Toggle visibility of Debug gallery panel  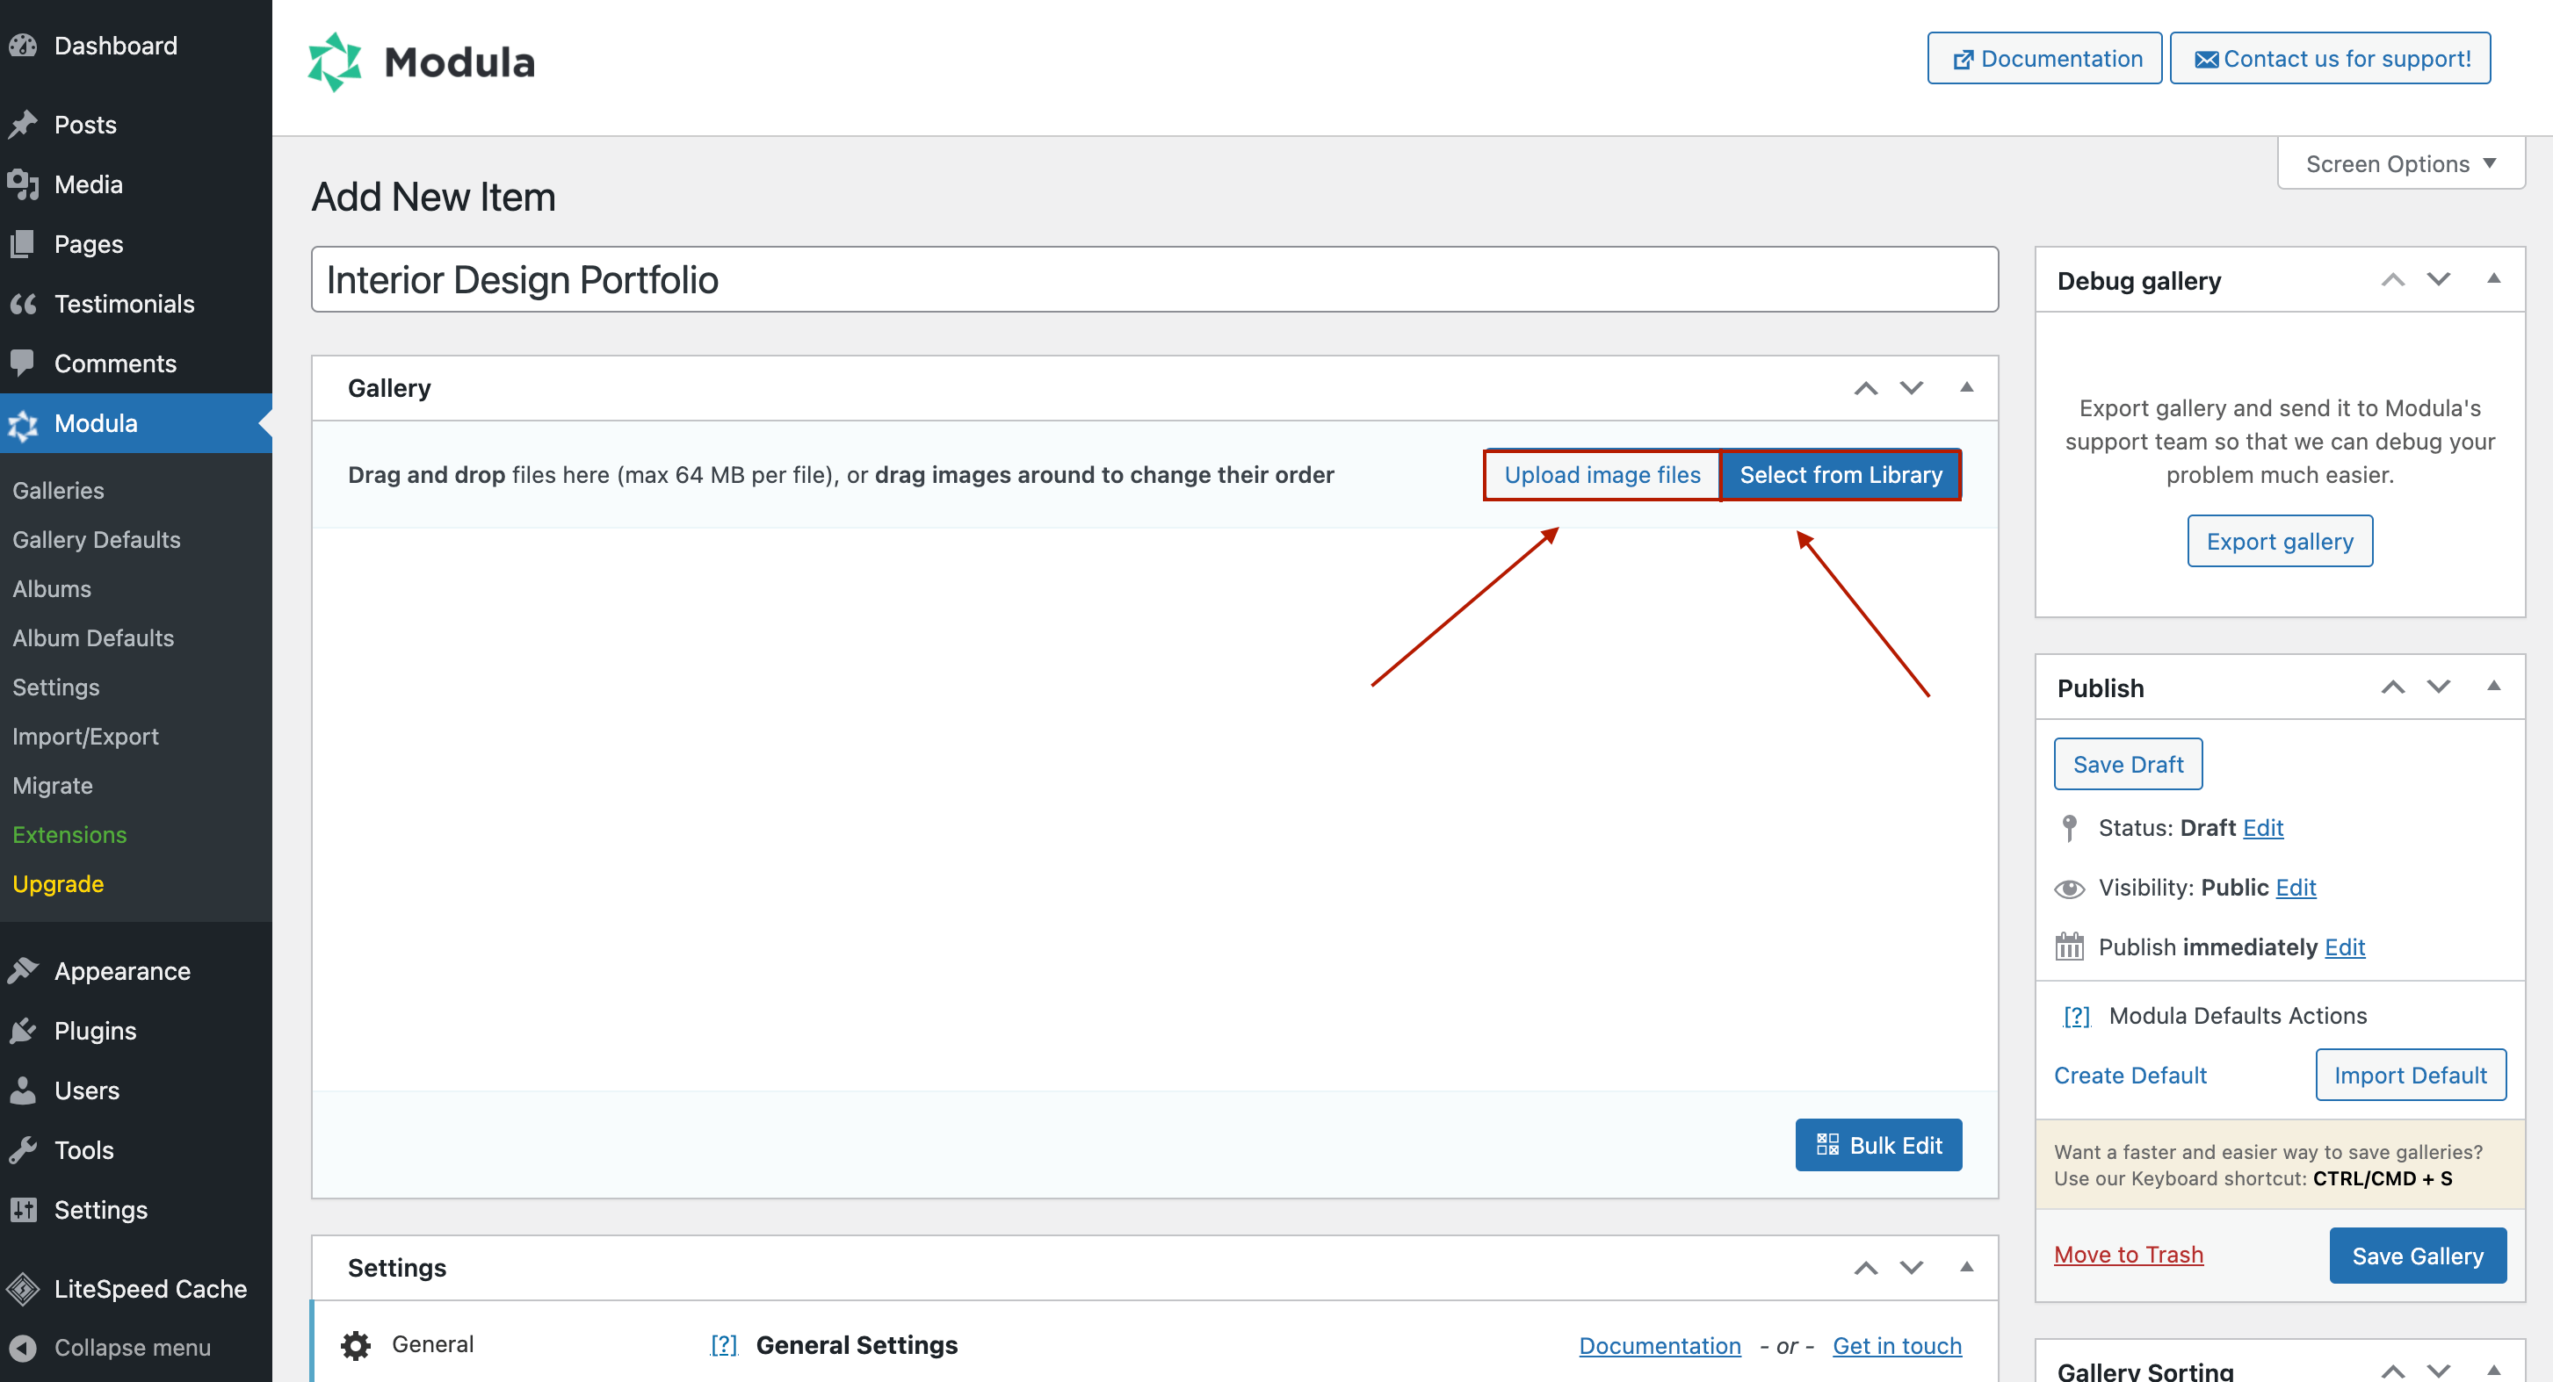tap(2490, 277)
